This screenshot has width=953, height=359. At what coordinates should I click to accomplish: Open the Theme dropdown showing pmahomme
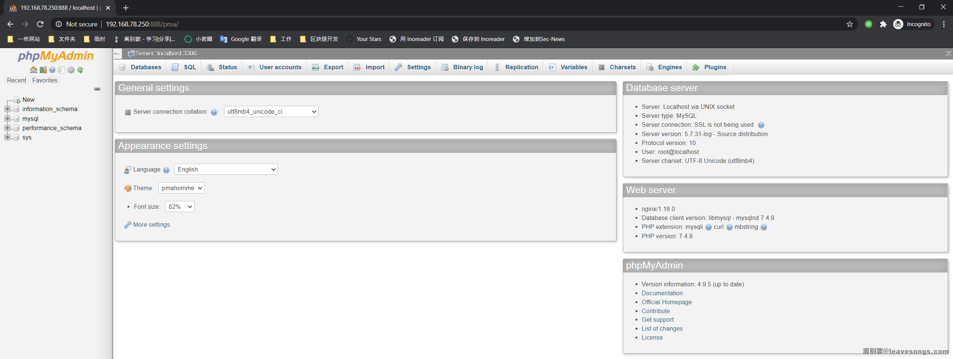coord(181,188)
